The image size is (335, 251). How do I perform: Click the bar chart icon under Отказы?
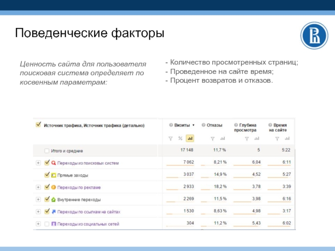pyautogui.click(x=223, y=138)
